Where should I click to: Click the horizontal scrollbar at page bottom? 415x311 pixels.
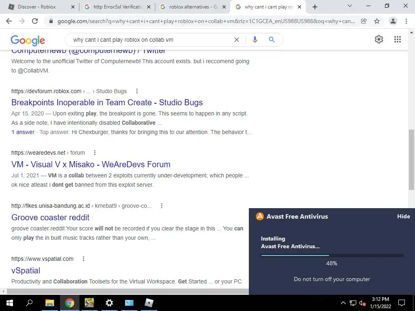128,292
